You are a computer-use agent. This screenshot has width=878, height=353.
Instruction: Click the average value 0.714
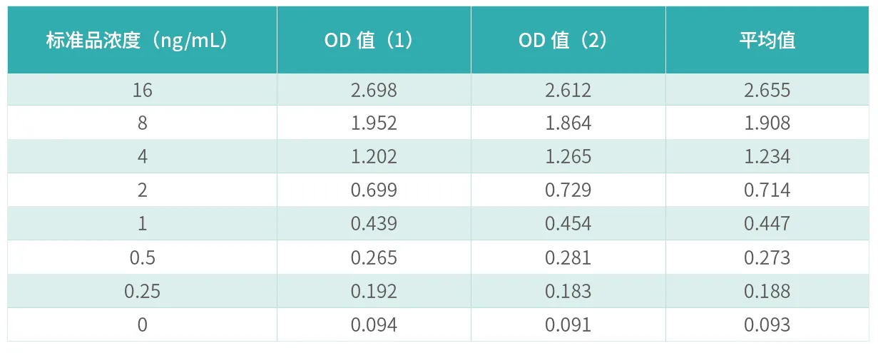767,190
